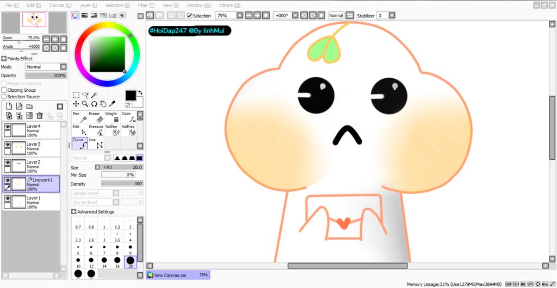This screenshot has width=557, height=288.
Task: Open the brush Size multiplier dropdown
Action: point(98,167)
